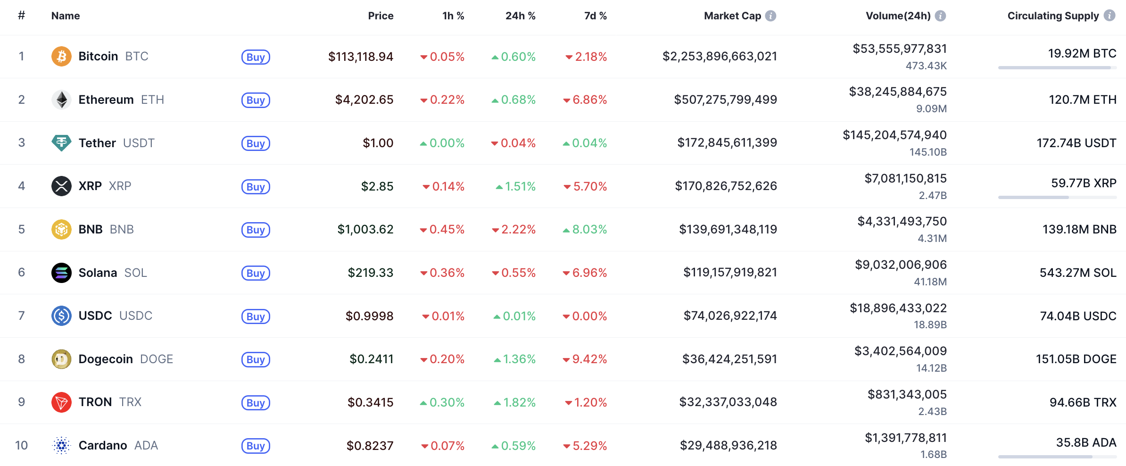Click the Bitcoin coin logo icon
Viewport: 1126px width, 466px height.
tap(61, 57)
